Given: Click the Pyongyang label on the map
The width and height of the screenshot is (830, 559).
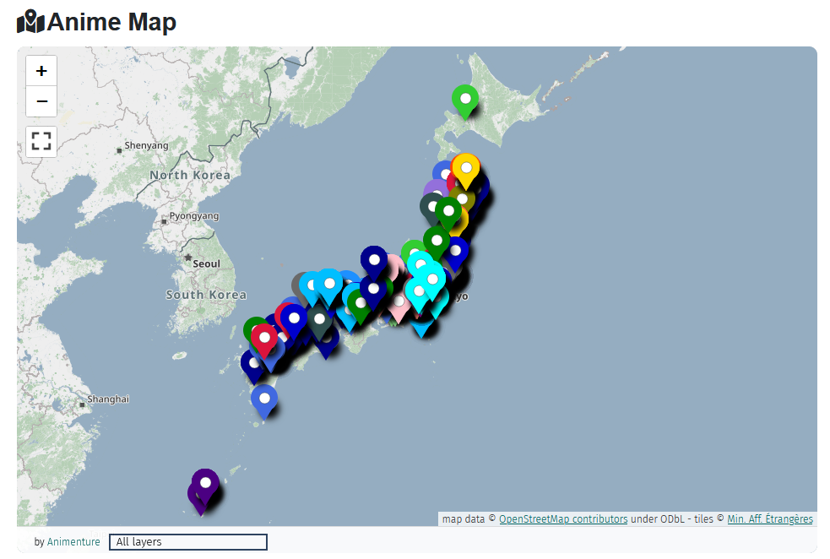Looking at the screenshot, I should (193, 216).
